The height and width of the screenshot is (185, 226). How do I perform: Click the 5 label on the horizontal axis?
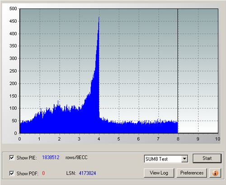tap(118, 139)
